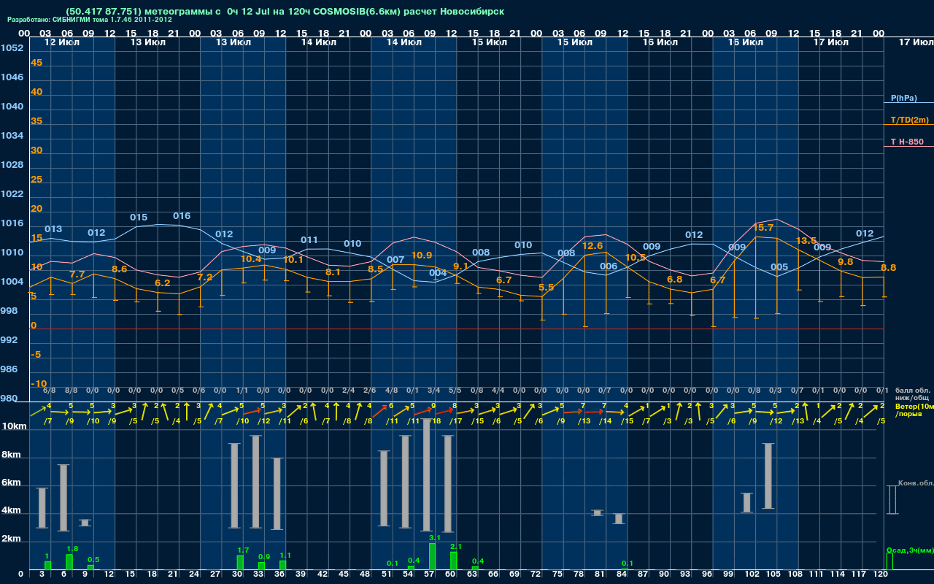Click the 1016 pressure axis value
934x584 pixels.
tap(12, 223)
